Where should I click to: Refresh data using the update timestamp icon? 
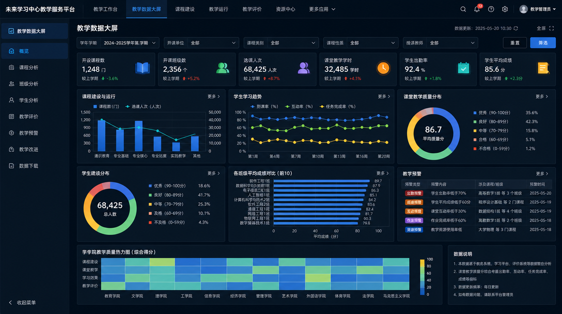tap(516, 28)
